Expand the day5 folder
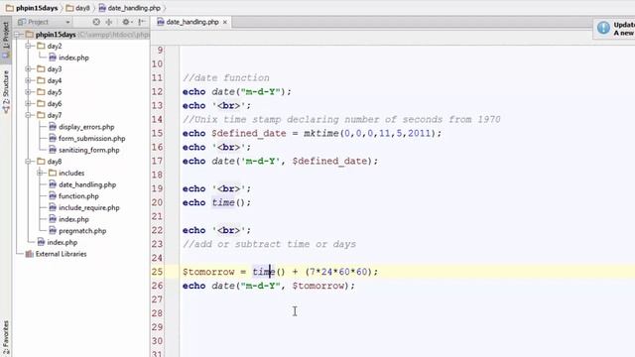The height and width of the screenshot is (357, 635). (x=29, y=92)
